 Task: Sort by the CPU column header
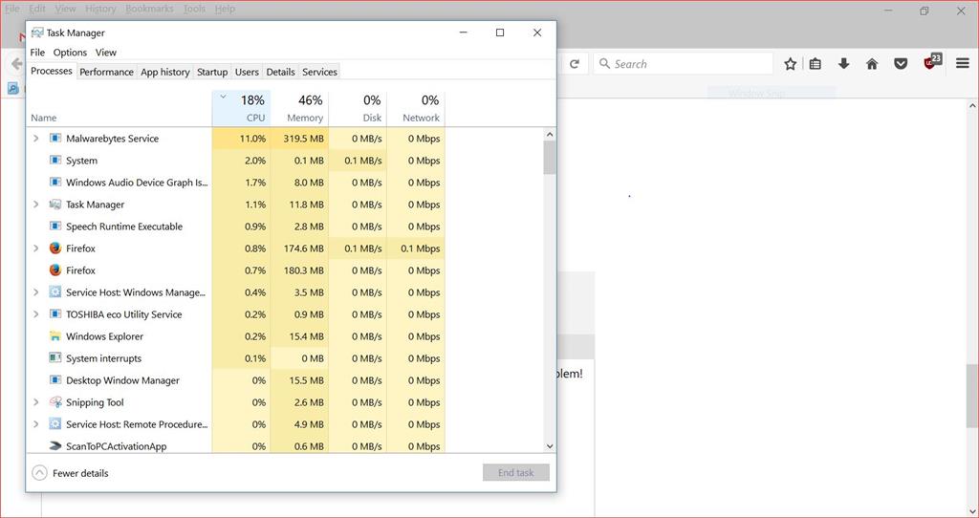(241, 108)
